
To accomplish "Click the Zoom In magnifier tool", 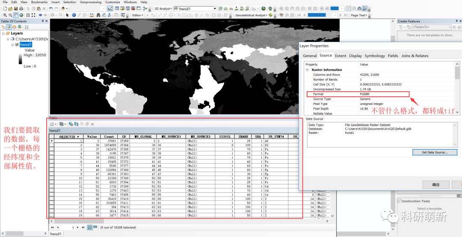I will pos(4,15).
